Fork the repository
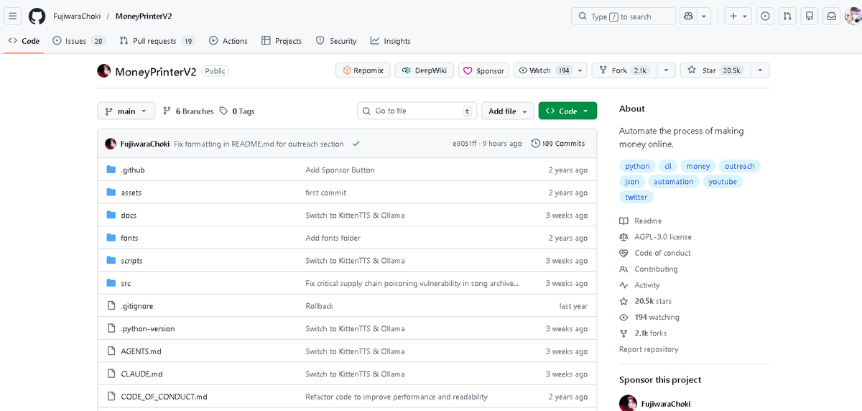 623,70
